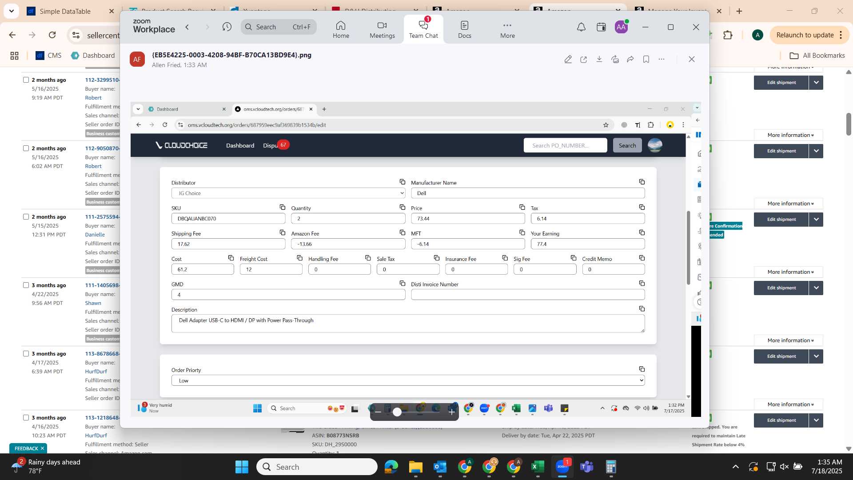Click Zoom search box
The width and height of the screenshot is (853, 480).
[x=279, y=27]
